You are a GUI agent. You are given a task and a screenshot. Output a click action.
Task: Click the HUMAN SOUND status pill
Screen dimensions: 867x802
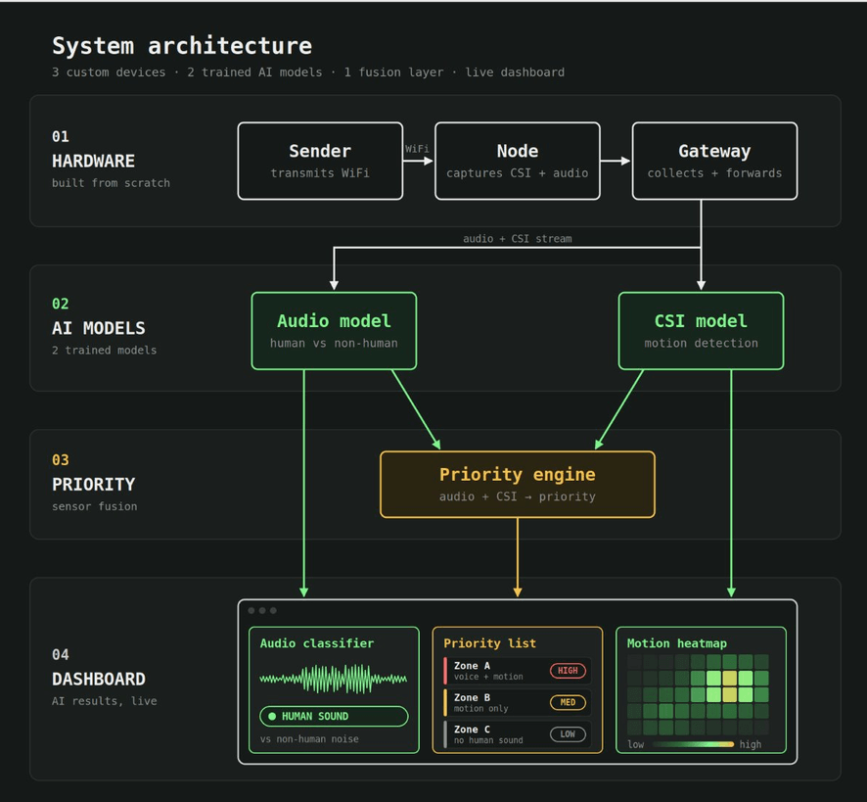point(334,716)
